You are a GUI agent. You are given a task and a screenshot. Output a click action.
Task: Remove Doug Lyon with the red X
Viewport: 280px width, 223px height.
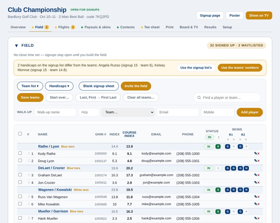[x=258, y=161]
